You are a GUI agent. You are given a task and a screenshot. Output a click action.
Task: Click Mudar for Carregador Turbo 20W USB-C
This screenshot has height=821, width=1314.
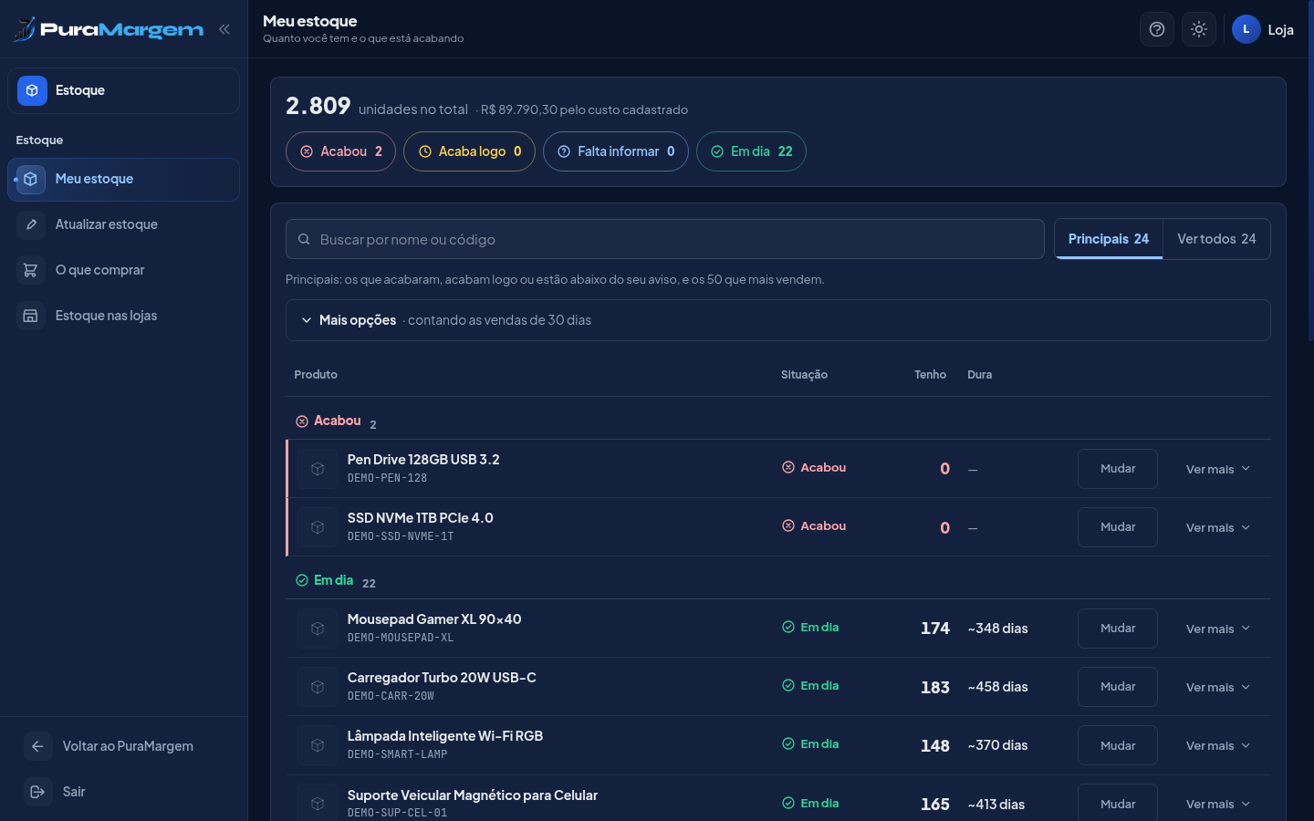point(1118,687)
